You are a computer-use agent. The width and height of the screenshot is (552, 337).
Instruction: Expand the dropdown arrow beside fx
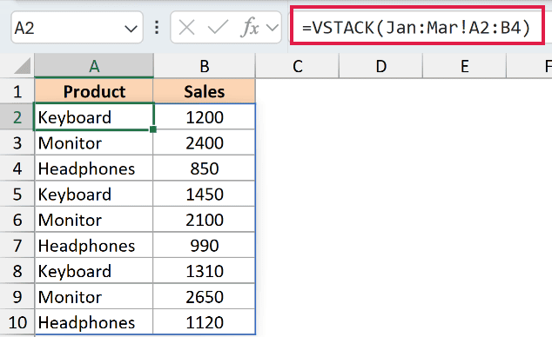click(x=273, y=28)
